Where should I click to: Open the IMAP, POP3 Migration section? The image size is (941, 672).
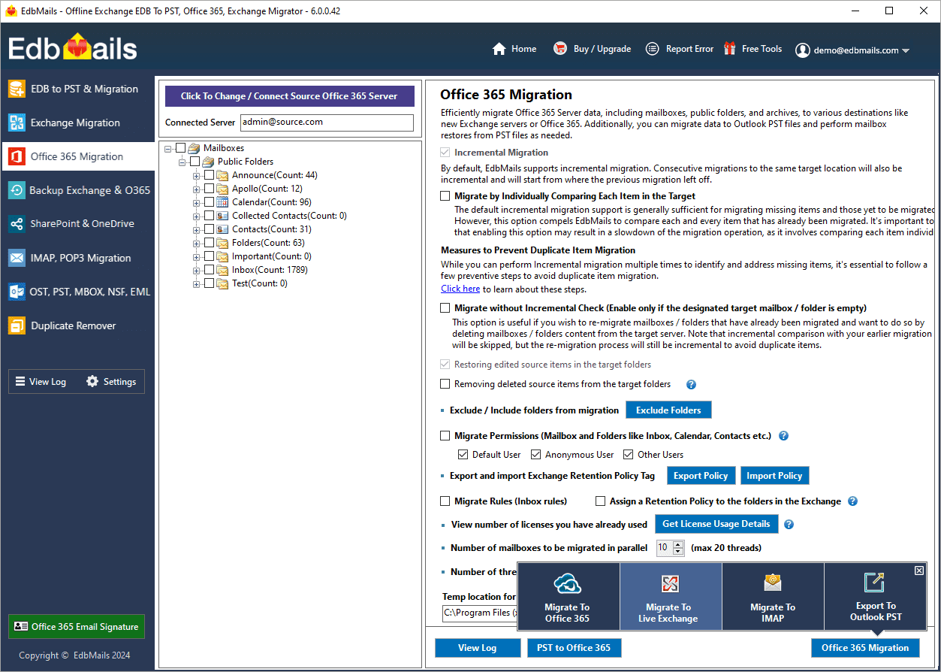pyautogui.click(x=77, y=258)
